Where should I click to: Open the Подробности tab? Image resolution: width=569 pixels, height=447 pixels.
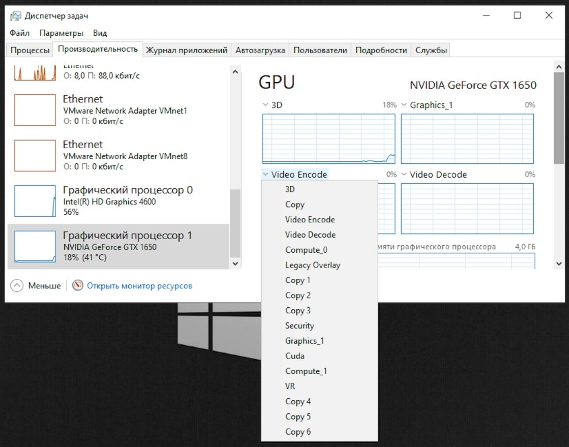tap(381, 50)
